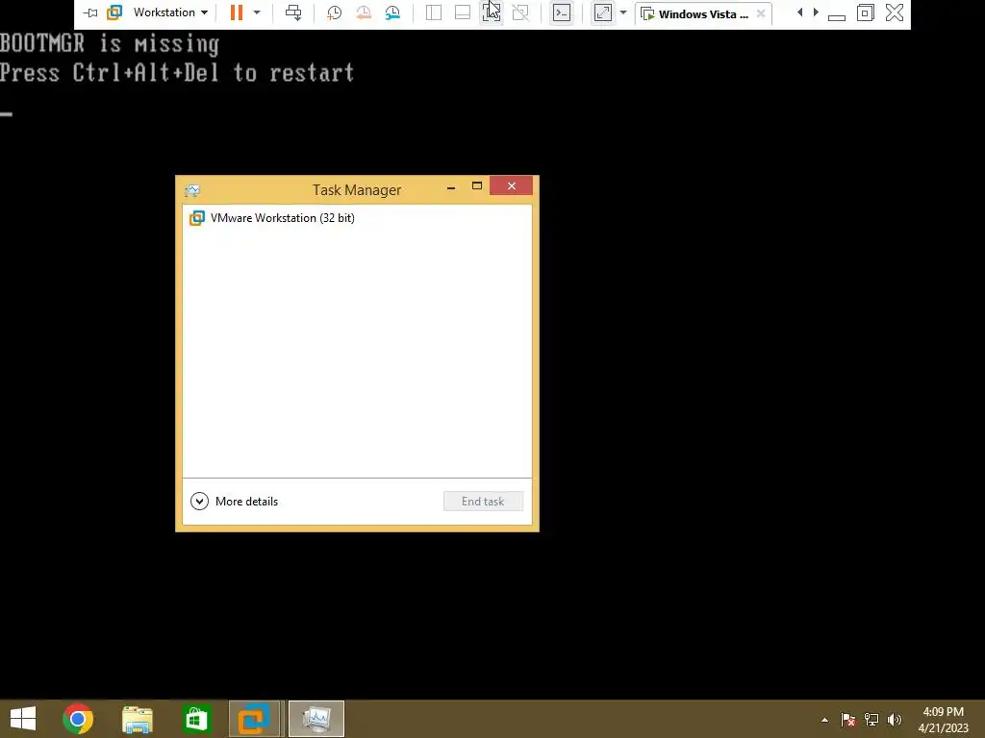Send Ctrl+Alt+Del to the VM
The width and height of the screenshot is (985, 738).
(293, 12)
